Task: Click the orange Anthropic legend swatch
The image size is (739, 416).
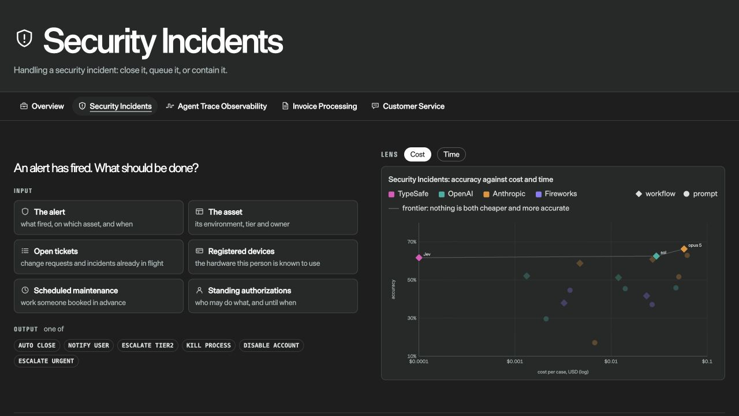Action: click(487, 194)
